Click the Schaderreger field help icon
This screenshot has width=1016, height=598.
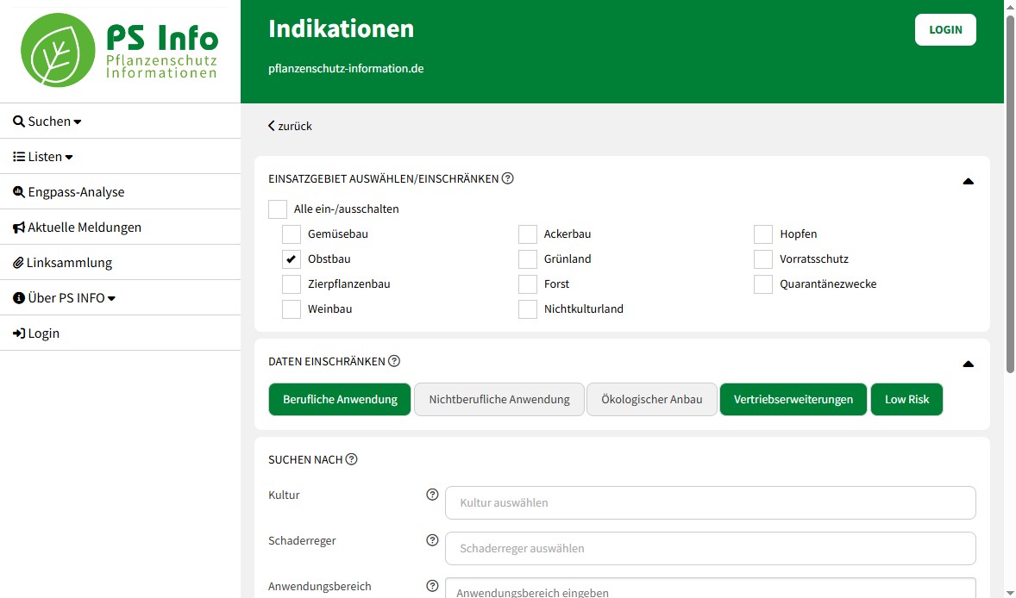tap(432, 540)
